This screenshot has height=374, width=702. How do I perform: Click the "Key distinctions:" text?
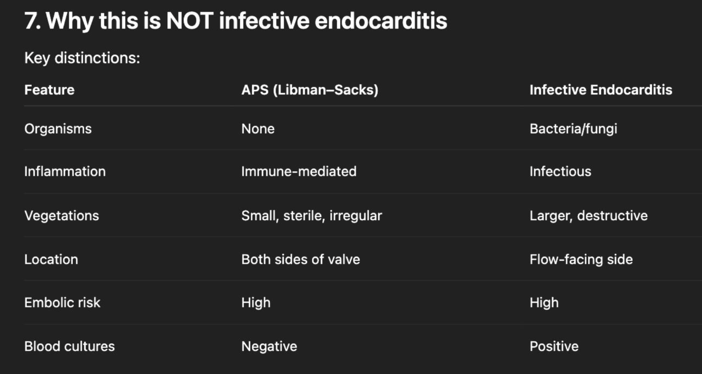click(x=82, y=58)
